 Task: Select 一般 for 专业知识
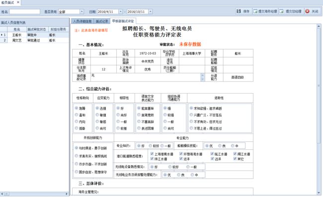point(162,146)
